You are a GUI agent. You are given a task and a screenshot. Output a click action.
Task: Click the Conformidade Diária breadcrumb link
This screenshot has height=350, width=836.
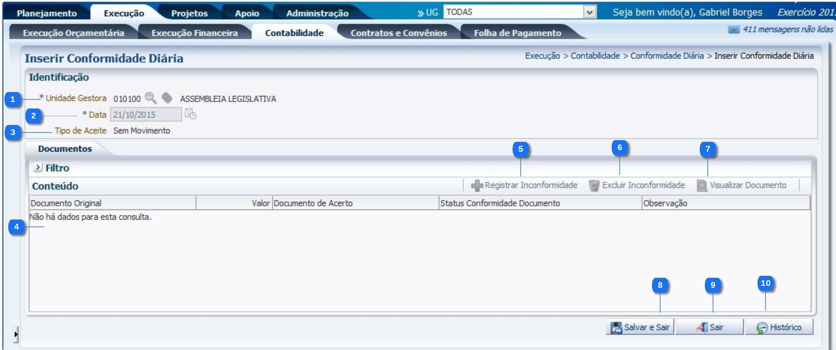coord(667,56)
